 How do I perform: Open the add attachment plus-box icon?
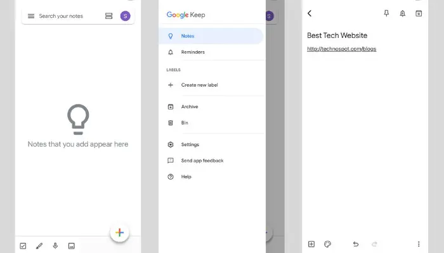pos(311,244)
